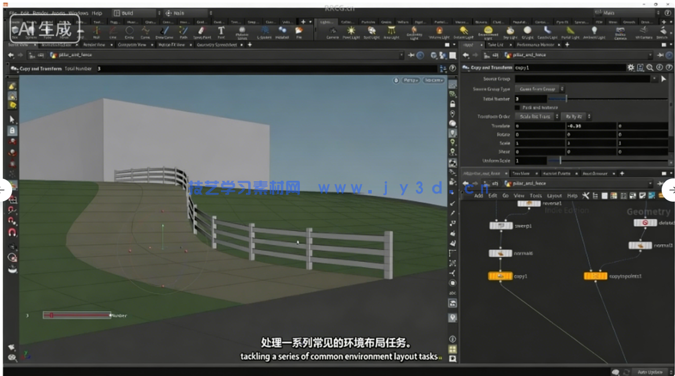Switch to the Geometry Spreadsheet tab

coord(216,45)
